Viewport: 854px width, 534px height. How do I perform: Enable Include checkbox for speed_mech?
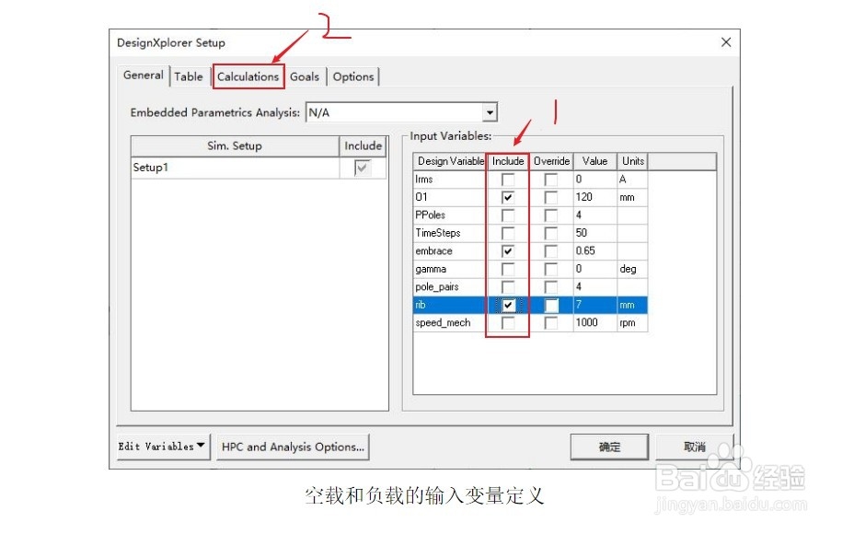pos(508,323)
